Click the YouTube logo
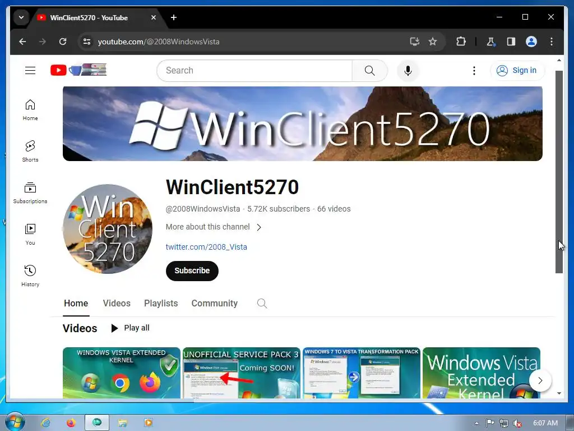Viewport: 574px width, 431px height. 78,70
